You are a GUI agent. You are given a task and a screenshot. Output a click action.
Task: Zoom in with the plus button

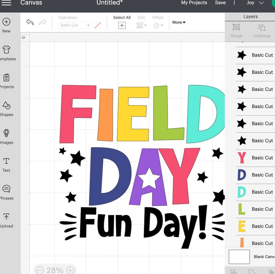(x=70, y=270)
